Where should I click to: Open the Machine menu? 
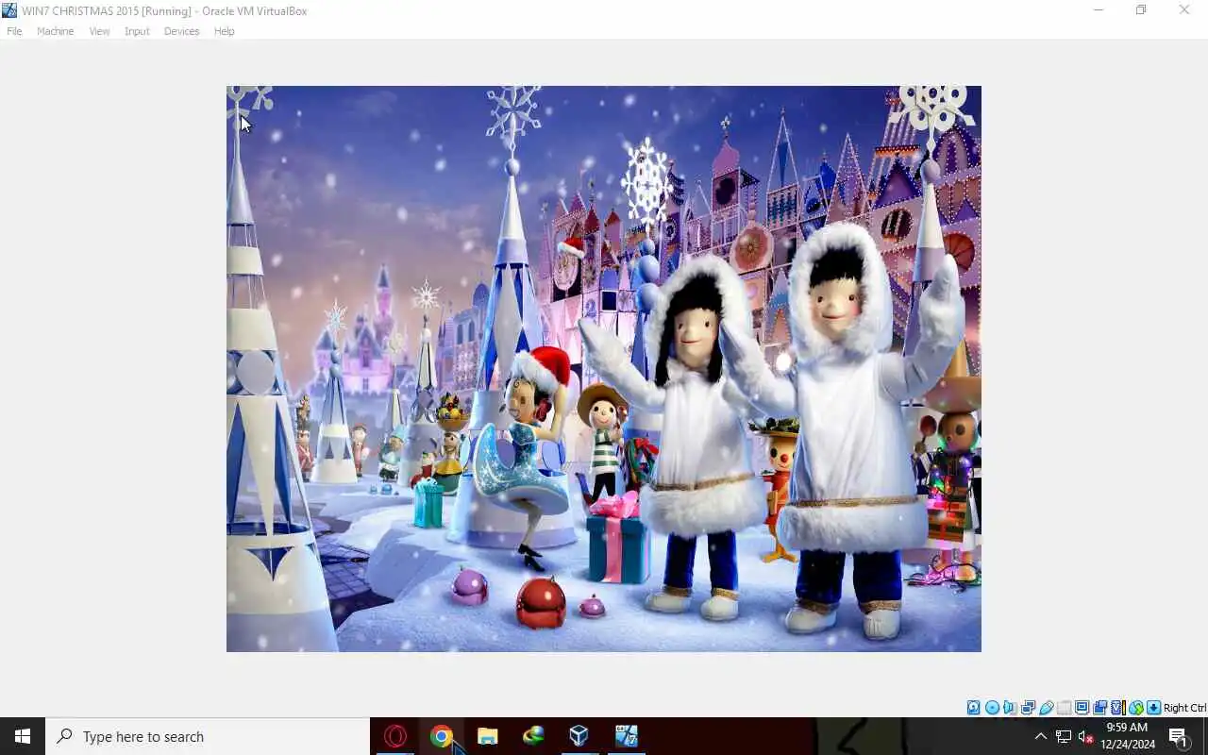coord(55,31)
